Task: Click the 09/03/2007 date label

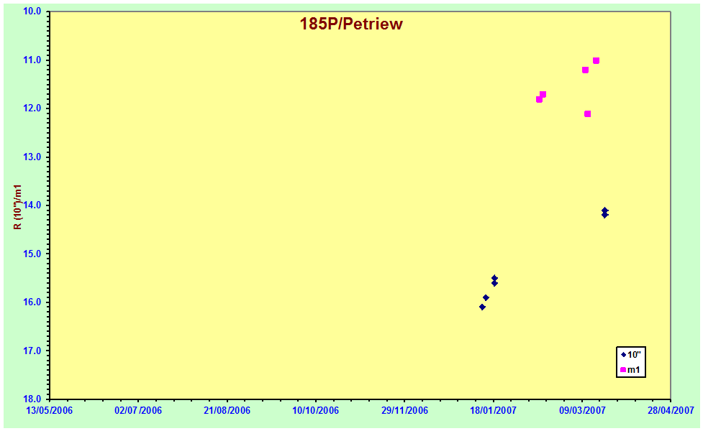Action: 582,410
